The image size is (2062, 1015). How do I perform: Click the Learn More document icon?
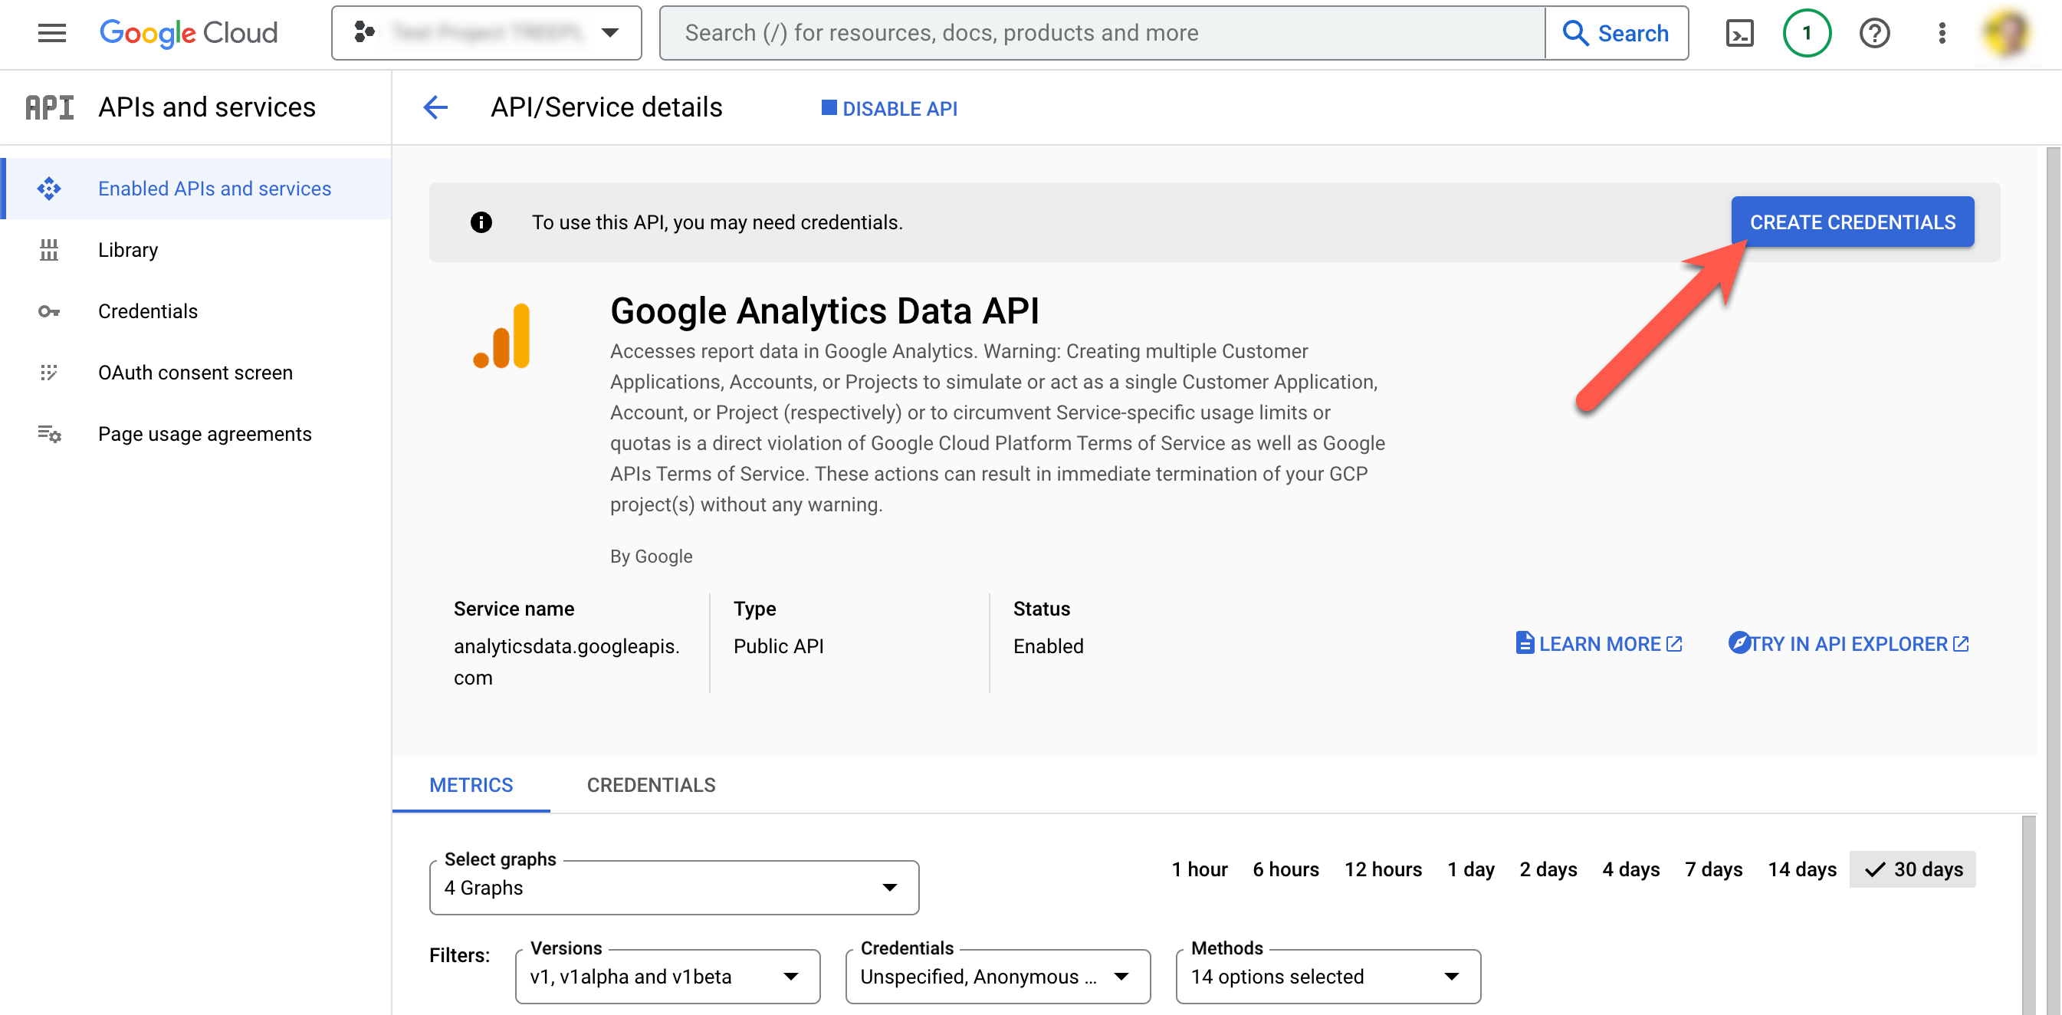coord(1524,642)
